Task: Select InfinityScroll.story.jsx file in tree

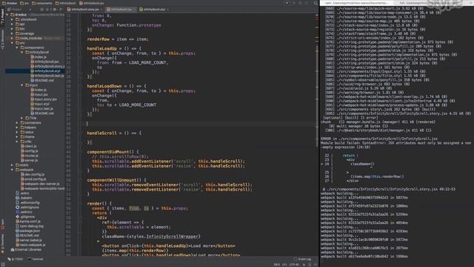Action: 47,66
